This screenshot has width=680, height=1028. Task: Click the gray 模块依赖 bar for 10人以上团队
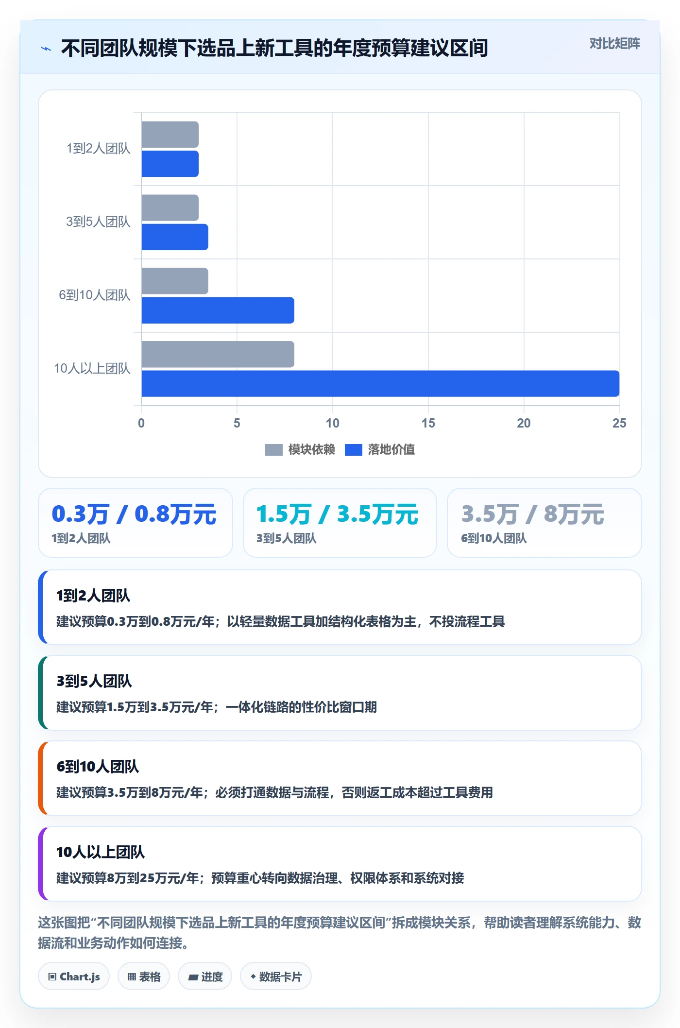point(218,355)
